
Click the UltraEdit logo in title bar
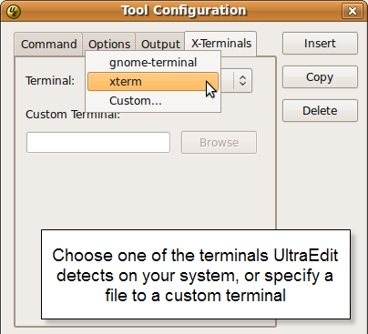point(14,12)
